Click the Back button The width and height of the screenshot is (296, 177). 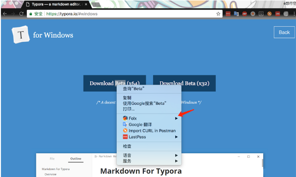(284, 32)
